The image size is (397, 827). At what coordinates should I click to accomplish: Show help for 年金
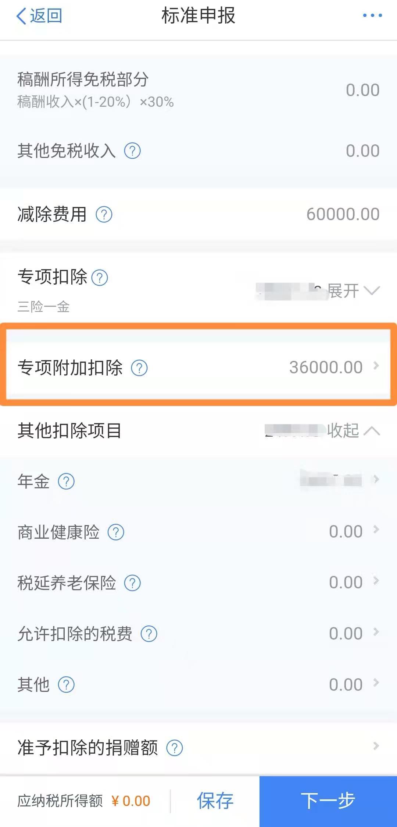(x=67, y=481)
